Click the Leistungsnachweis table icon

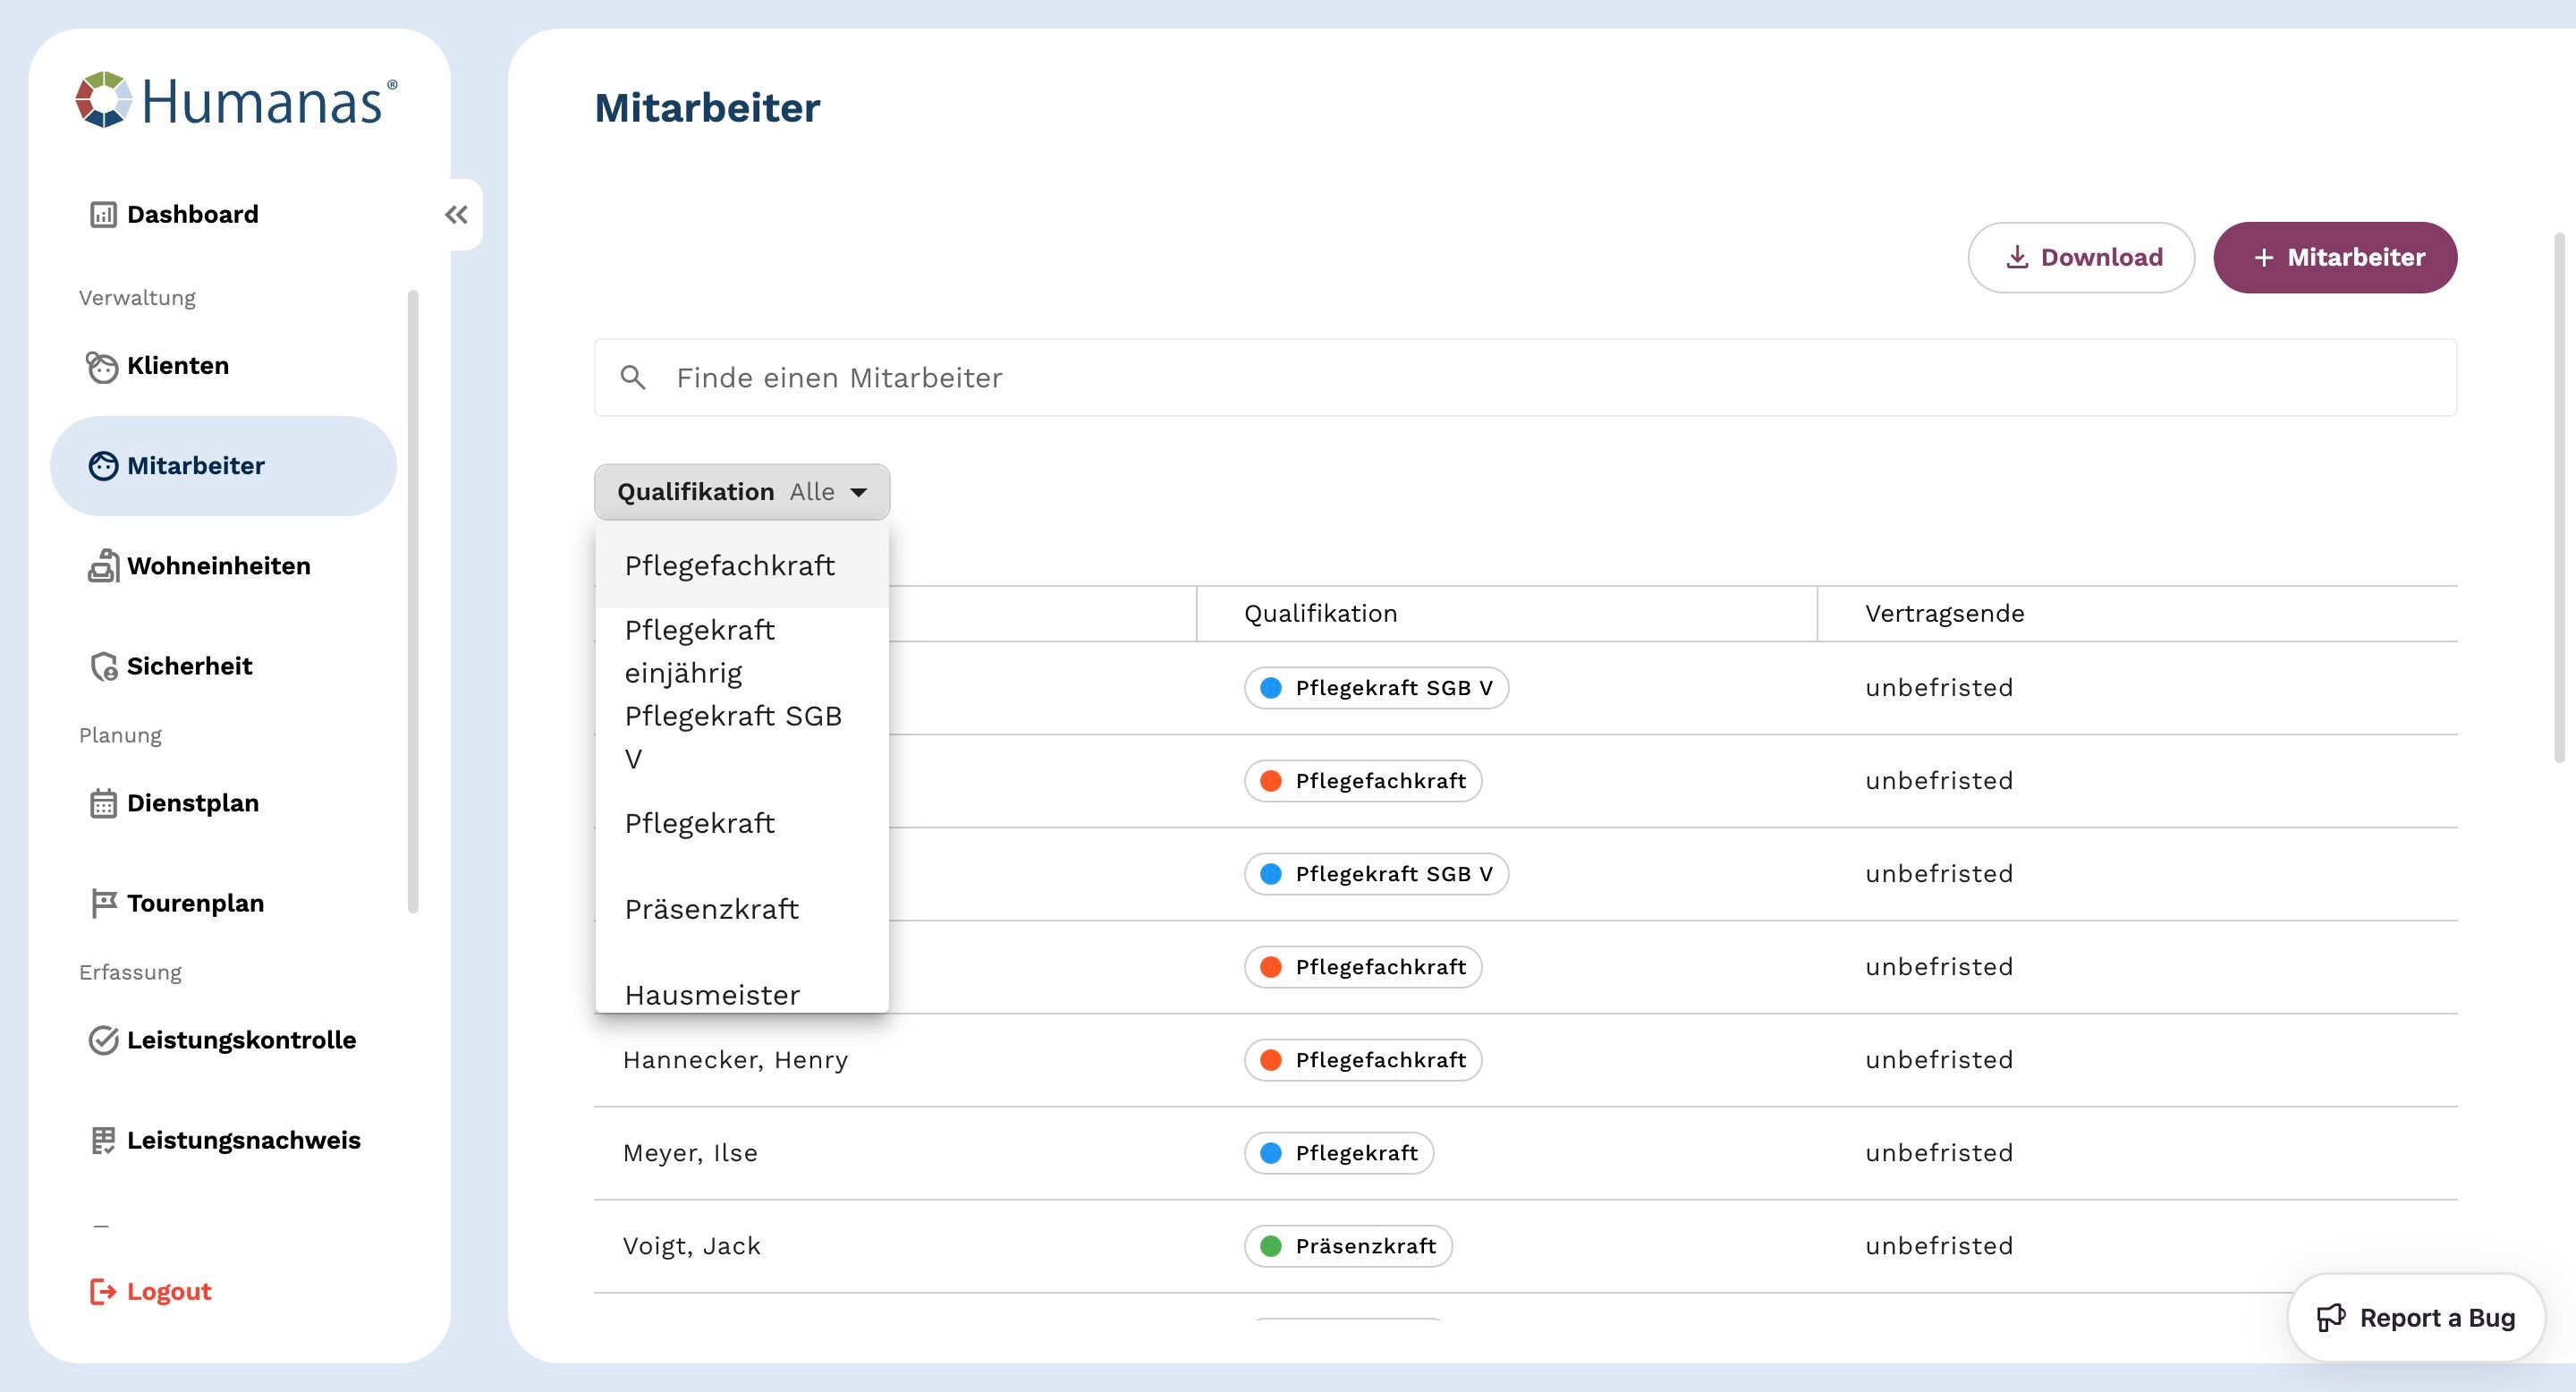(x=103, y=1141)
